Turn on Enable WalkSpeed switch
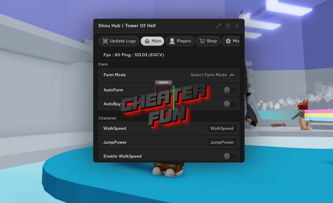 tap(229, 156)
